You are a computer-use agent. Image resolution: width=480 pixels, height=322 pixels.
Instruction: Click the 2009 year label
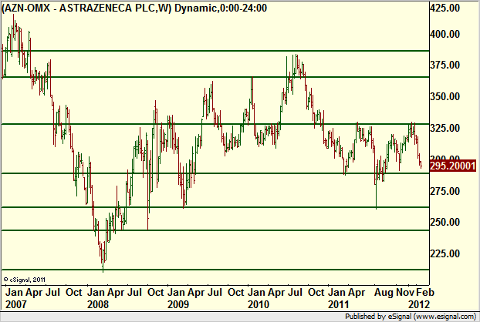coord(178,304)
